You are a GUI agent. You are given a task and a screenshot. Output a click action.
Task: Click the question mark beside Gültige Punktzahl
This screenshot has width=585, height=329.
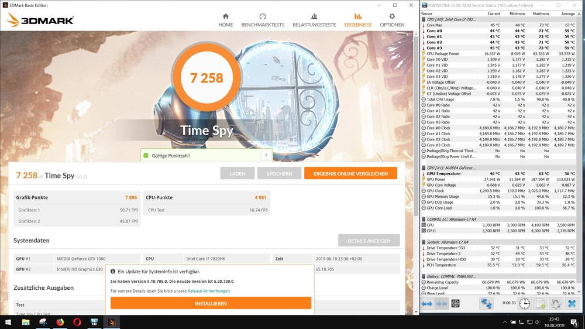[x=266, y=156]
